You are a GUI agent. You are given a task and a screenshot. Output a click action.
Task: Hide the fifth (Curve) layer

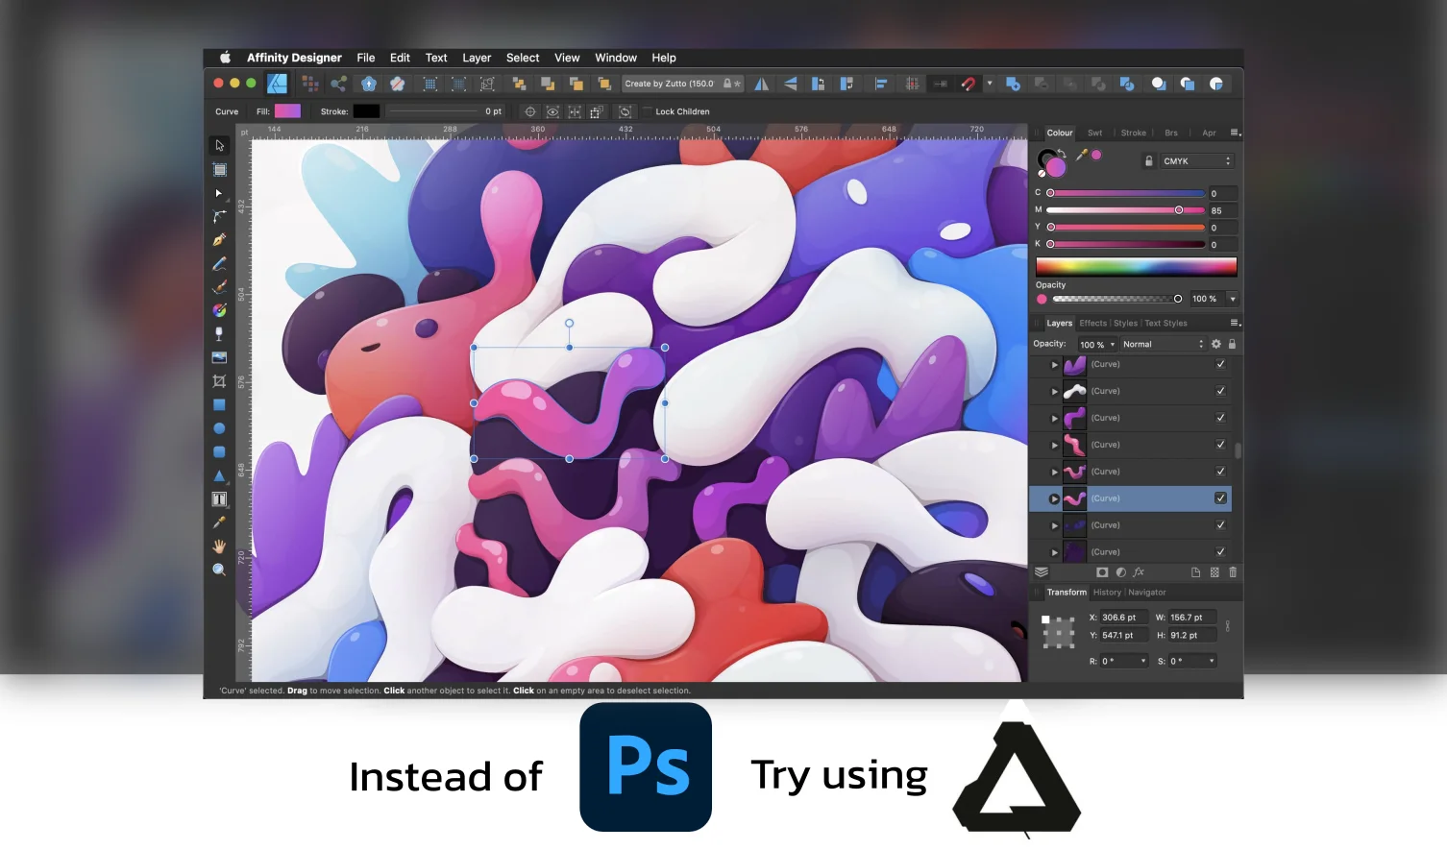pyautogui.click(x=1220, y=472)
